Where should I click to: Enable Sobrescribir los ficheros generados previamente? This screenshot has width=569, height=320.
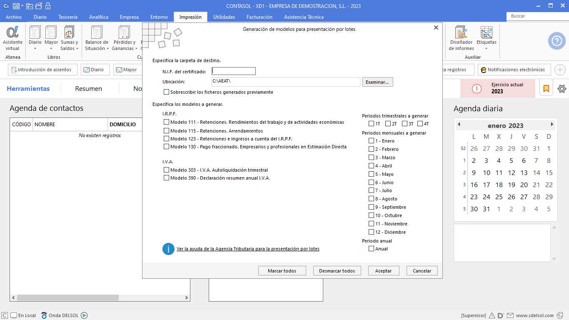167,92
